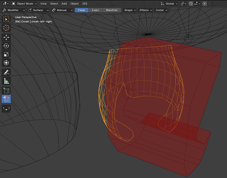Click the active Carver cutter tool
This screenshot has width=227, height=178.
tap(6, 99)
